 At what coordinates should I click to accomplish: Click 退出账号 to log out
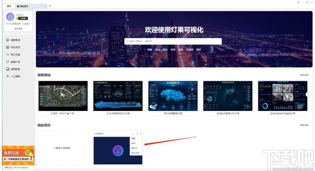(18, 28)
